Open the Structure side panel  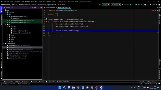(1, 56)
